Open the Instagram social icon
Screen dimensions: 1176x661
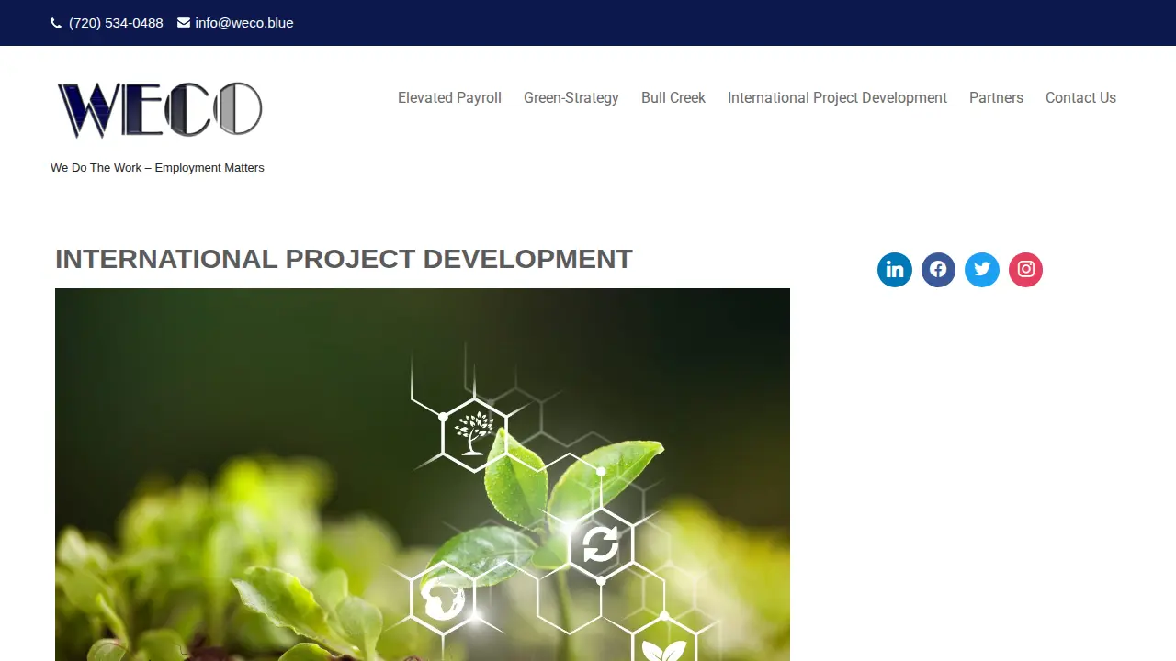click(1026, 270)
